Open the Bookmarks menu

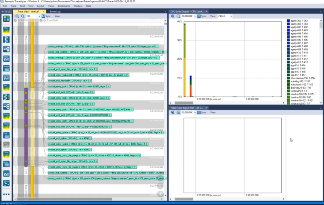coord(64,6)
